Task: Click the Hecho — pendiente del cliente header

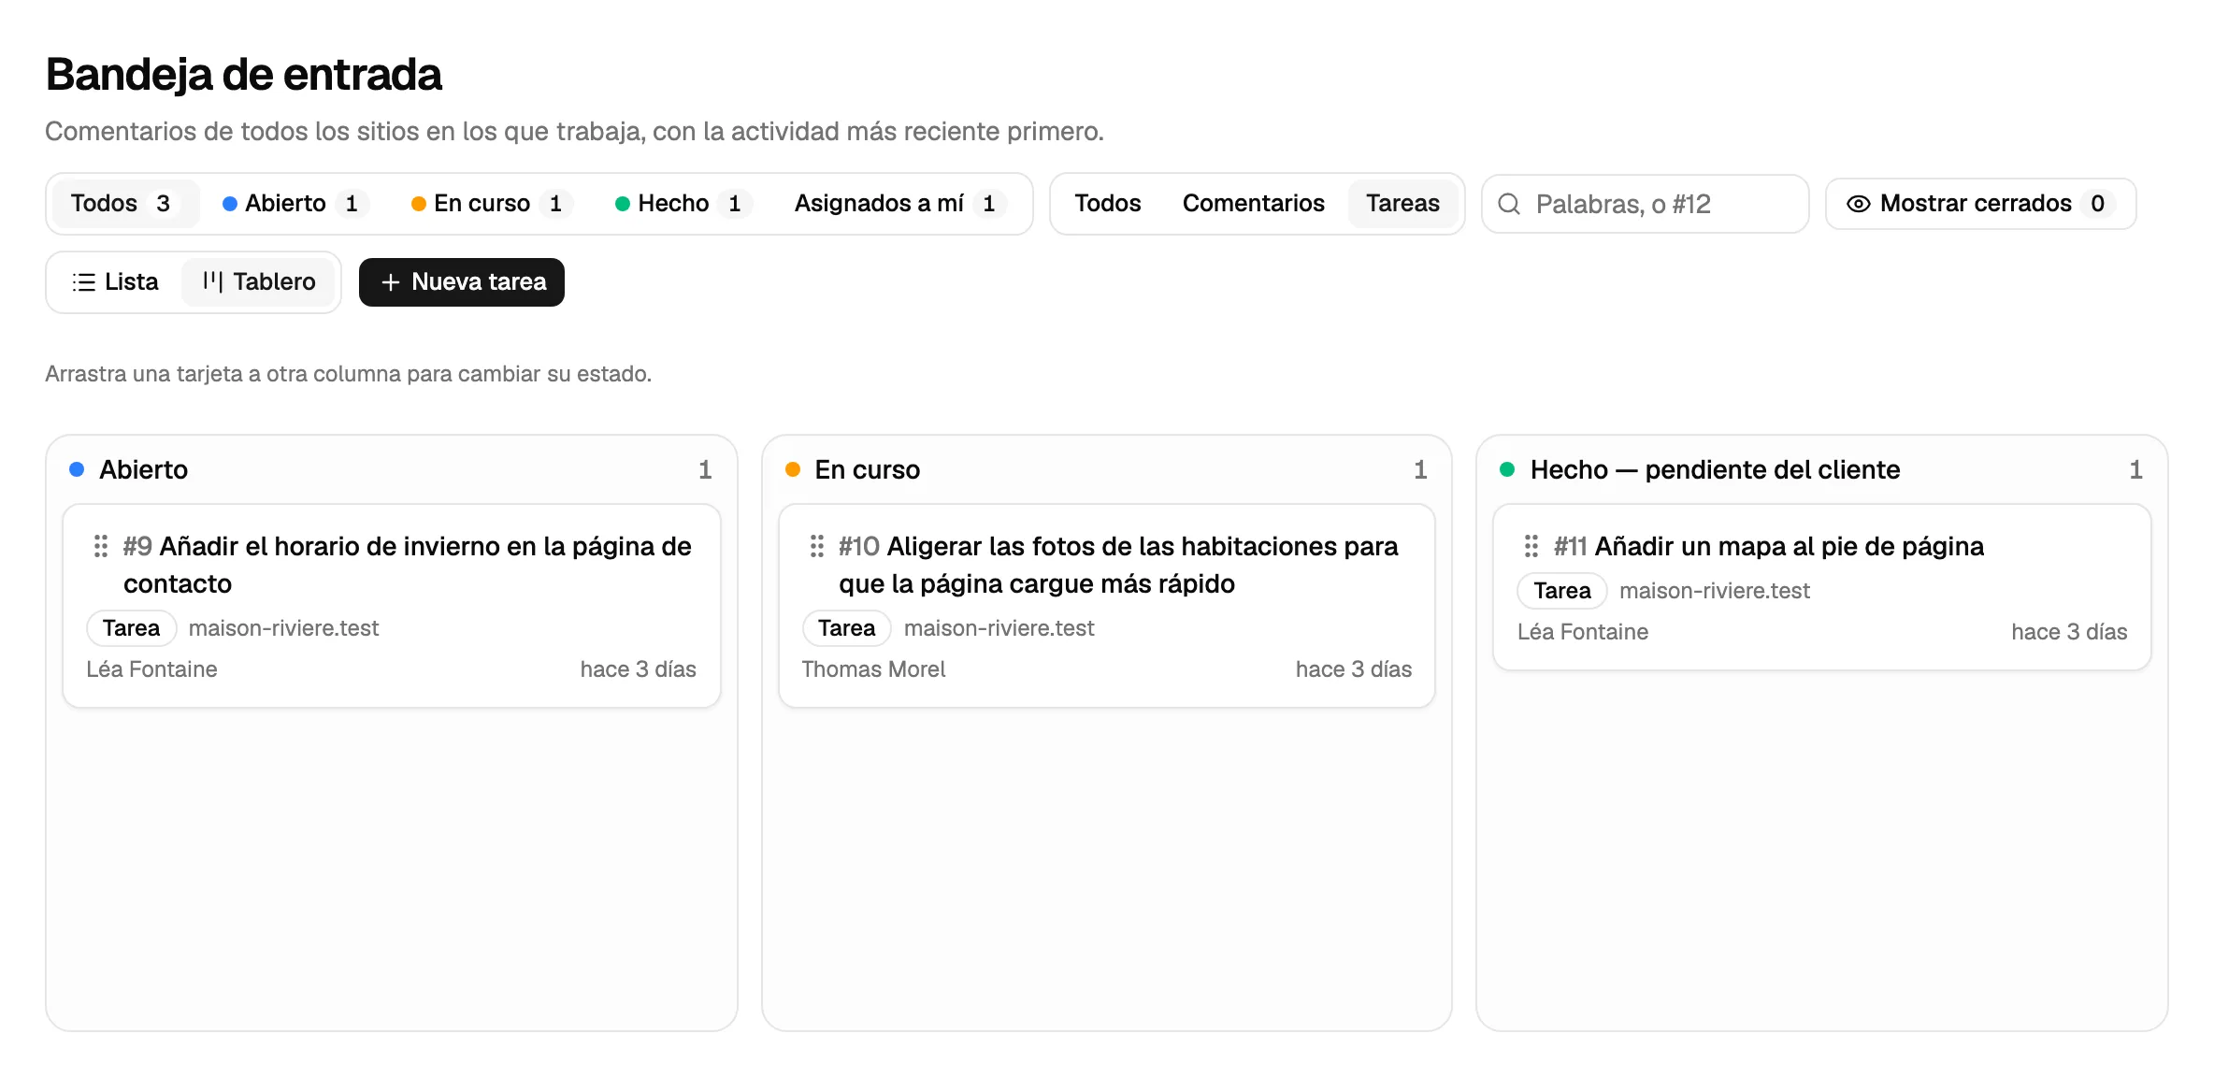Action: (x=1715, y=469)
